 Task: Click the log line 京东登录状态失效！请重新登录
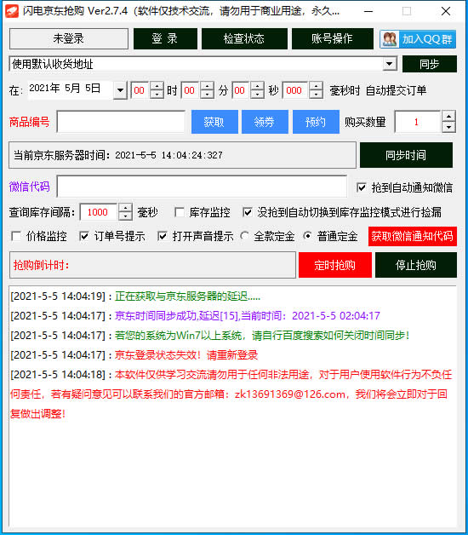[x=186, y=355]
